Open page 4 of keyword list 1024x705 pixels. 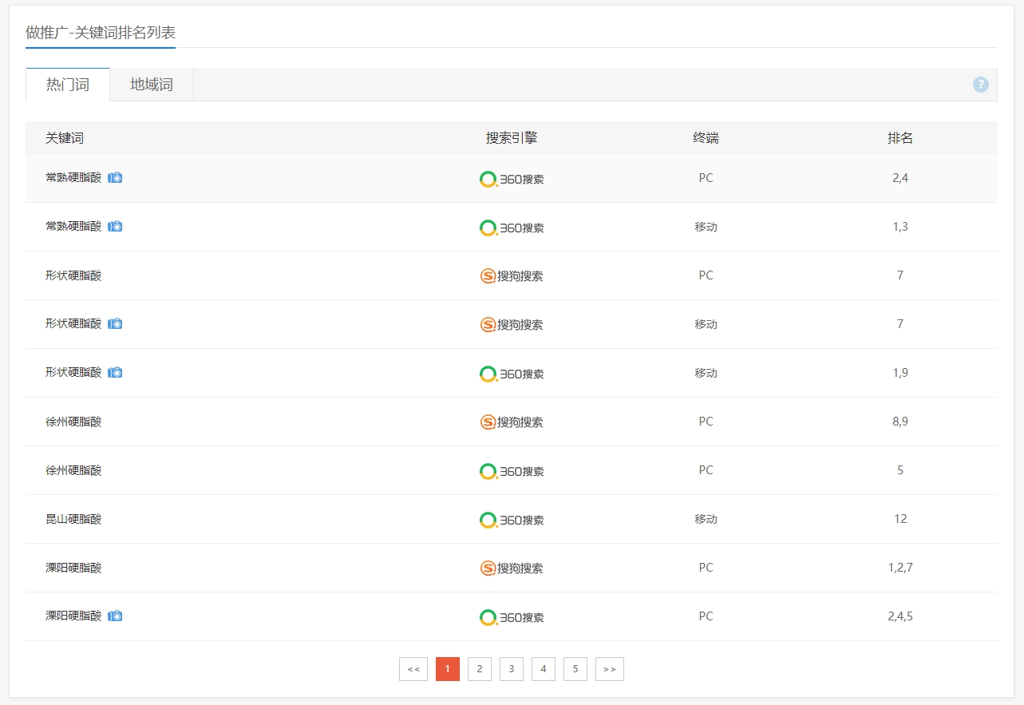(x=543, y=669)
